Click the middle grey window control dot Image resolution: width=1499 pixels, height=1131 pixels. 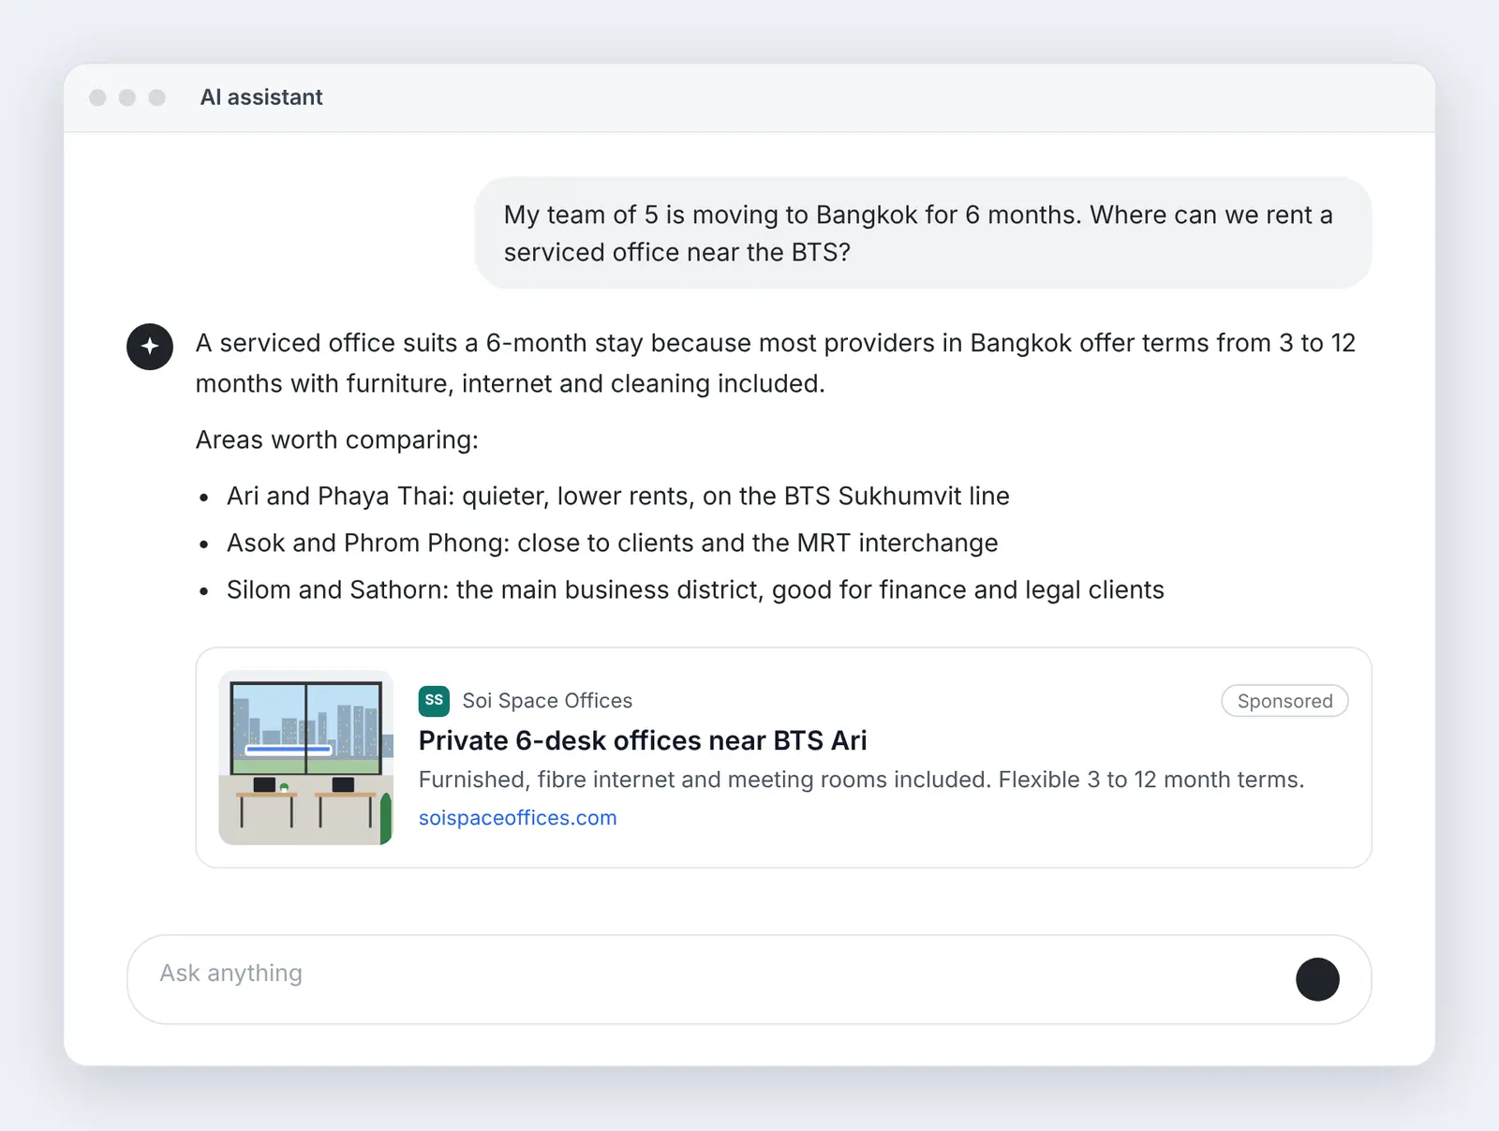coord(127,97)
